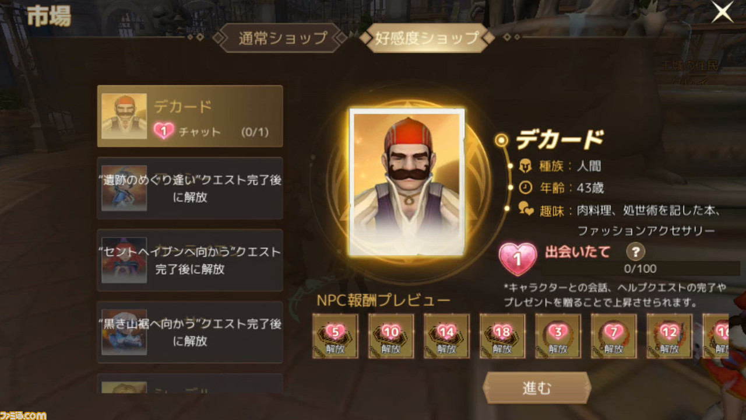Select the locked 黒き山裾へ向かう quest NPC entry
746x420 pixels.
(x=190, y=332)
